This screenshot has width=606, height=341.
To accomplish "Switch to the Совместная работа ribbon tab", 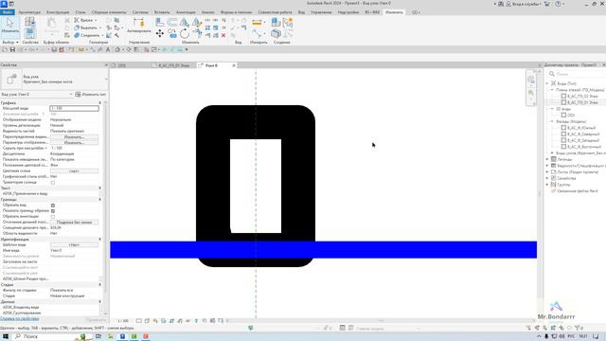I will pos(275,12).
